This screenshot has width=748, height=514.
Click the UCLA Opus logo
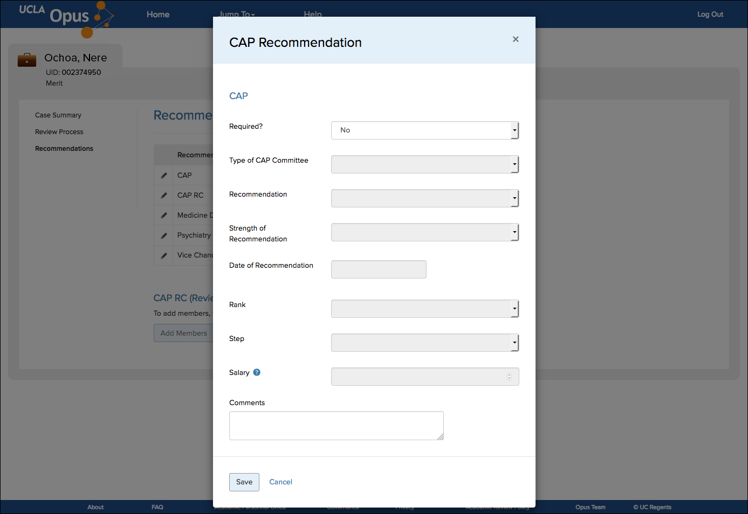coord(66,19)
